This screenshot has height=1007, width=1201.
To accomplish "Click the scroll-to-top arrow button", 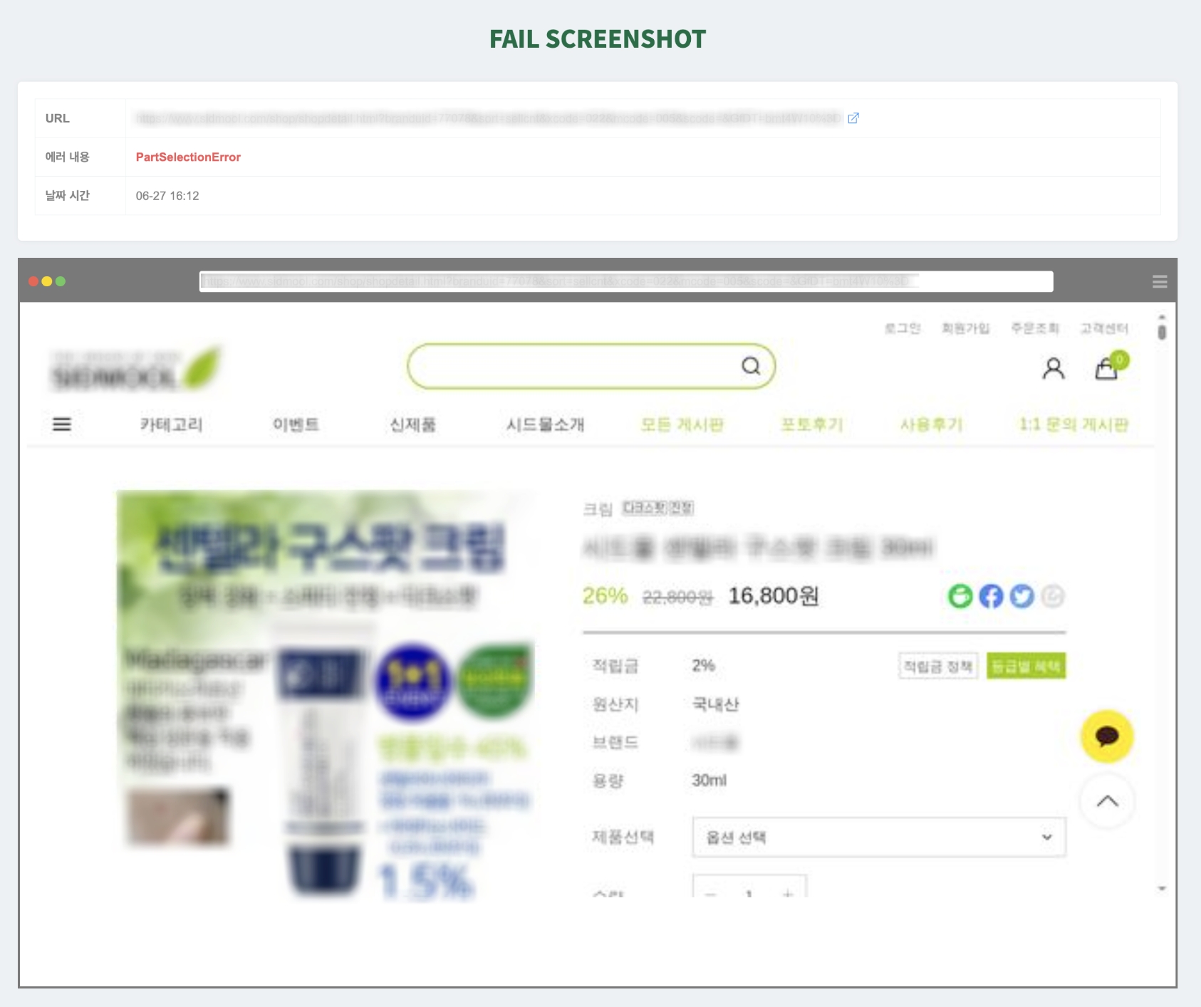I will 1107,801.
